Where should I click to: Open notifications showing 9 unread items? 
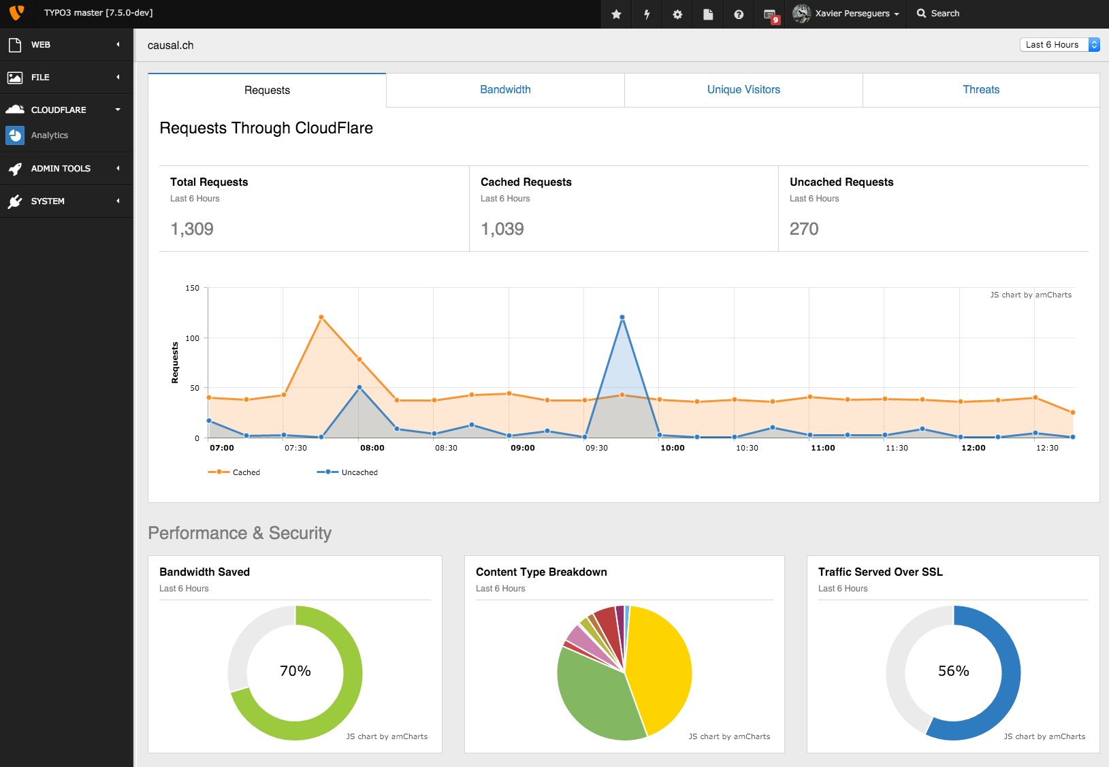[x=769, y=14]
